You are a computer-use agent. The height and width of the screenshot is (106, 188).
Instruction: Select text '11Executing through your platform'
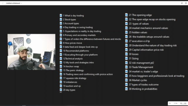click(80, 55)
